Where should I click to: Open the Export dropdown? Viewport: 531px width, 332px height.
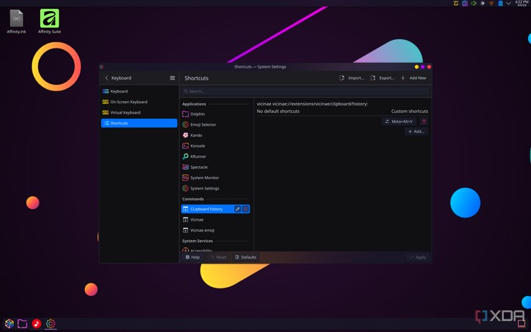[382, 78]
